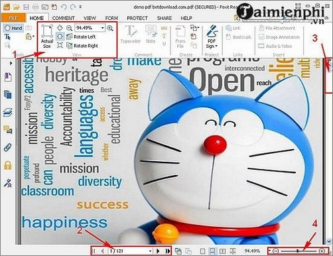333x256 pixels.
Task: Click the Undo arrow in quick access toolbar
Action: [64, 7]
